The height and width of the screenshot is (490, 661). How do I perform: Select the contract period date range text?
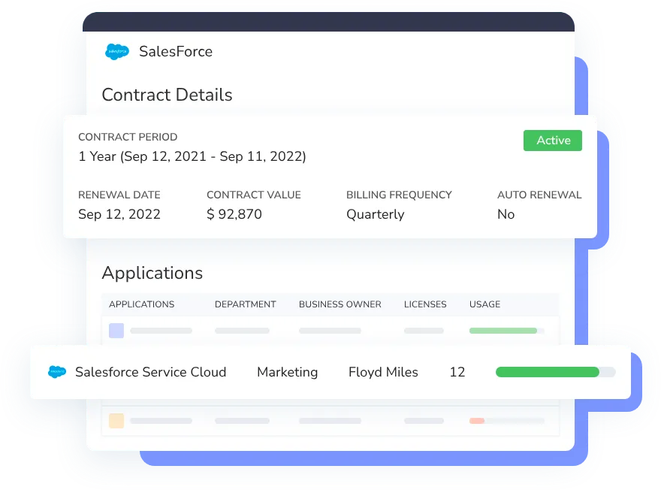(192, 156)
